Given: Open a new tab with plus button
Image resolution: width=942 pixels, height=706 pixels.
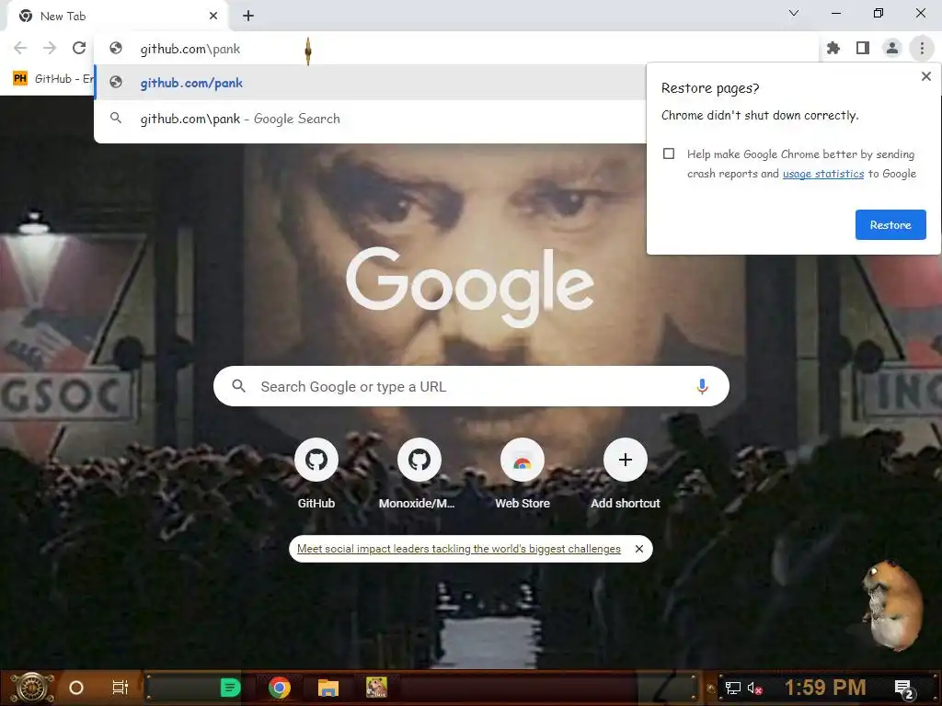Looking at the screenshot, I should pyautogui.click(x=248, y=17).
